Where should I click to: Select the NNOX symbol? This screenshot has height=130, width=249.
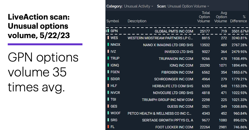tap(115, 45)
